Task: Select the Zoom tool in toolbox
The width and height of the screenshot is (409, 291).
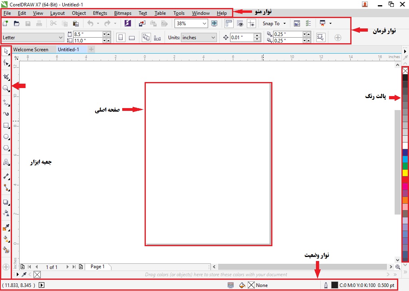Action: pyautogui.click(x=6, y=88)
